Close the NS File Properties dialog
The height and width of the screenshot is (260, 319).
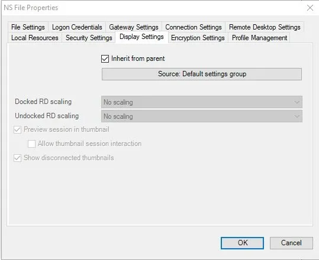pyautogui.click(x=310, y=8)
